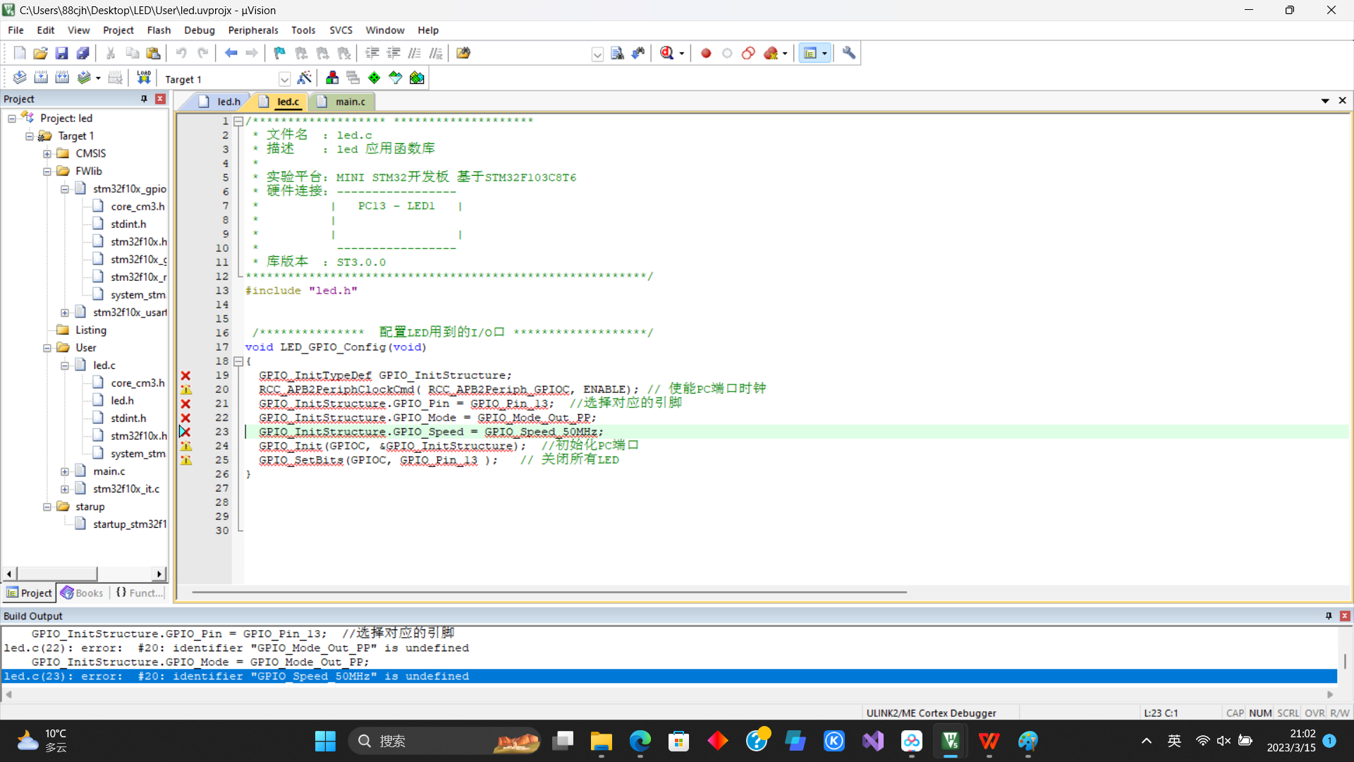The image size is (1354, 762).
Task: Click editor horizontal scrollbar
Action: [x=549, y=592]
